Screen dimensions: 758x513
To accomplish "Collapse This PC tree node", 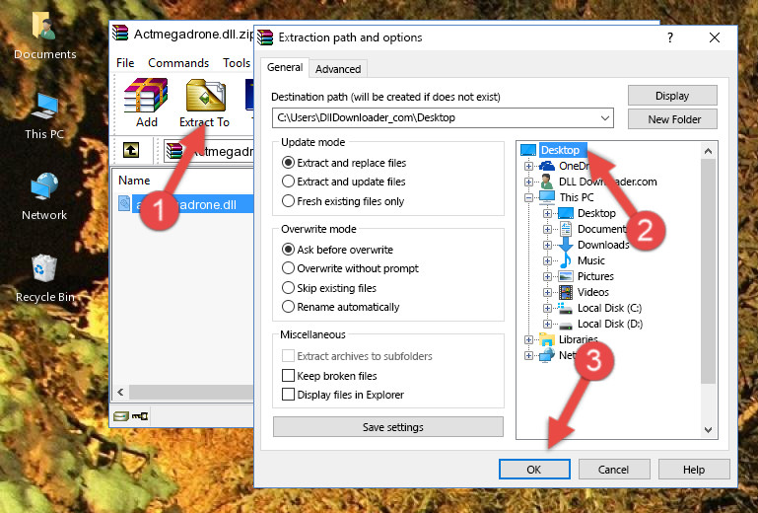I will point(528,197).
